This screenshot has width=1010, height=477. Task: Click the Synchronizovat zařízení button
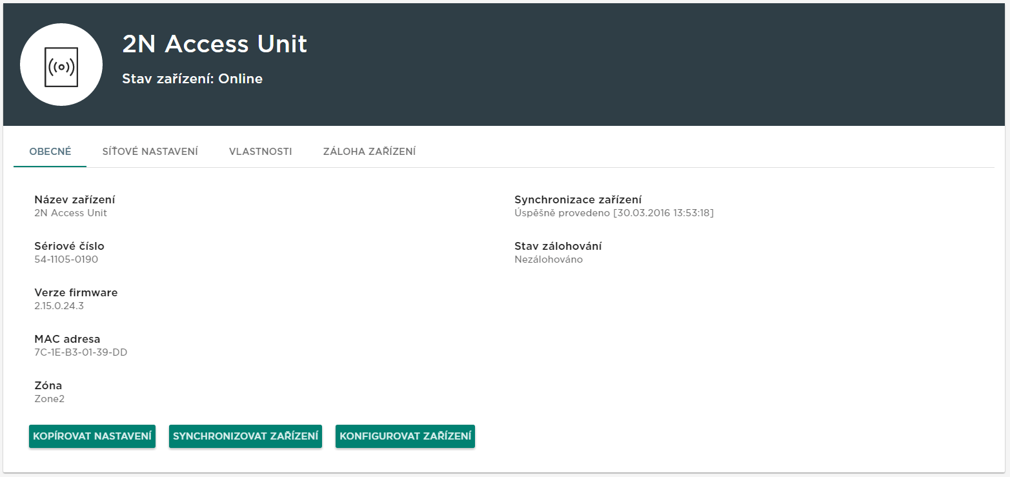point(246,436)
